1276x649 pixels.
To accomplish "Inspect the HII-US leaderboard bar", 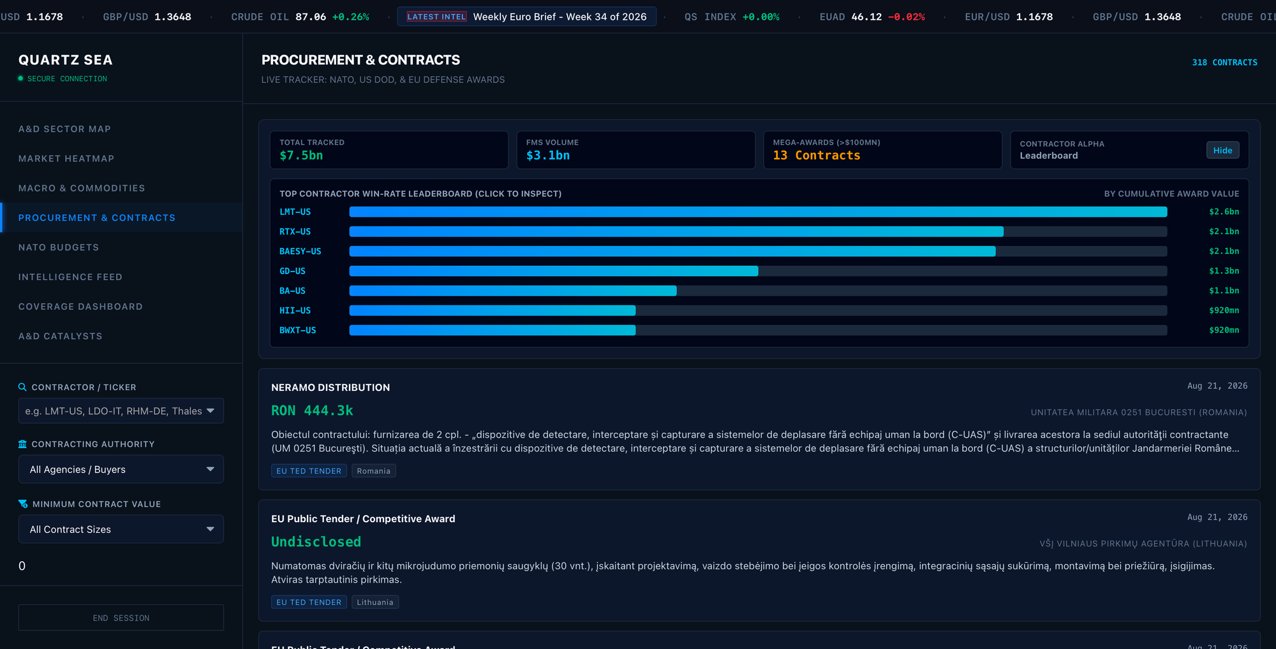I will [758, 310].
